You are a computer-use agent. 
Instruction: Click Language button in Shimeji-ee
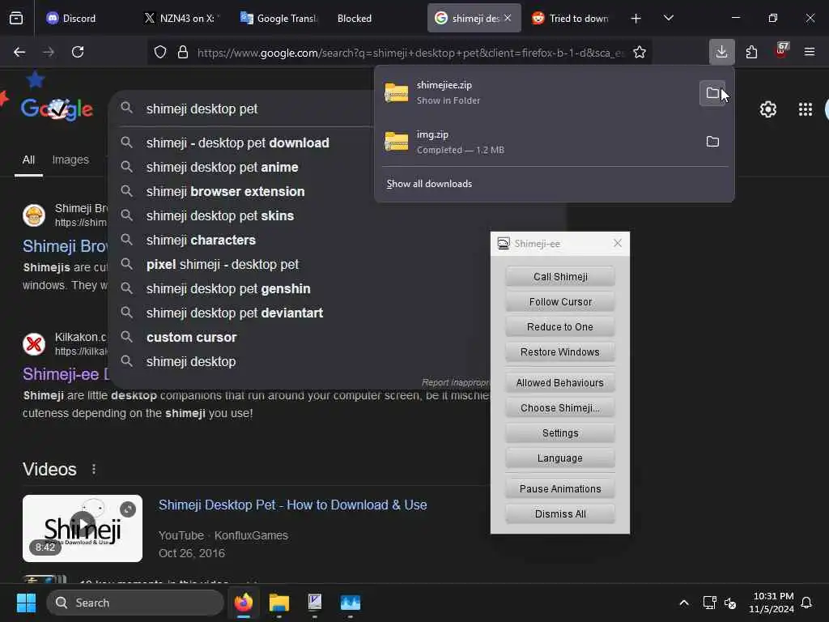pyautogui.click(x=560, y=458)
